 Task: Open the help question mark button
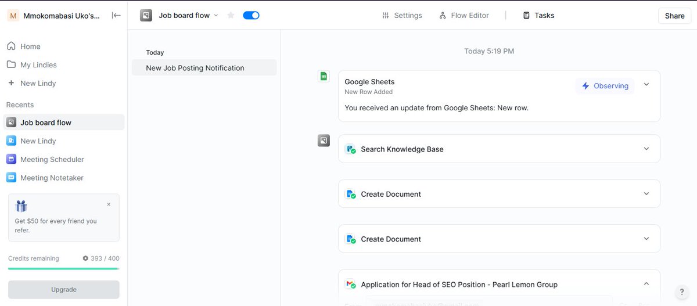(x=681, y=292)
